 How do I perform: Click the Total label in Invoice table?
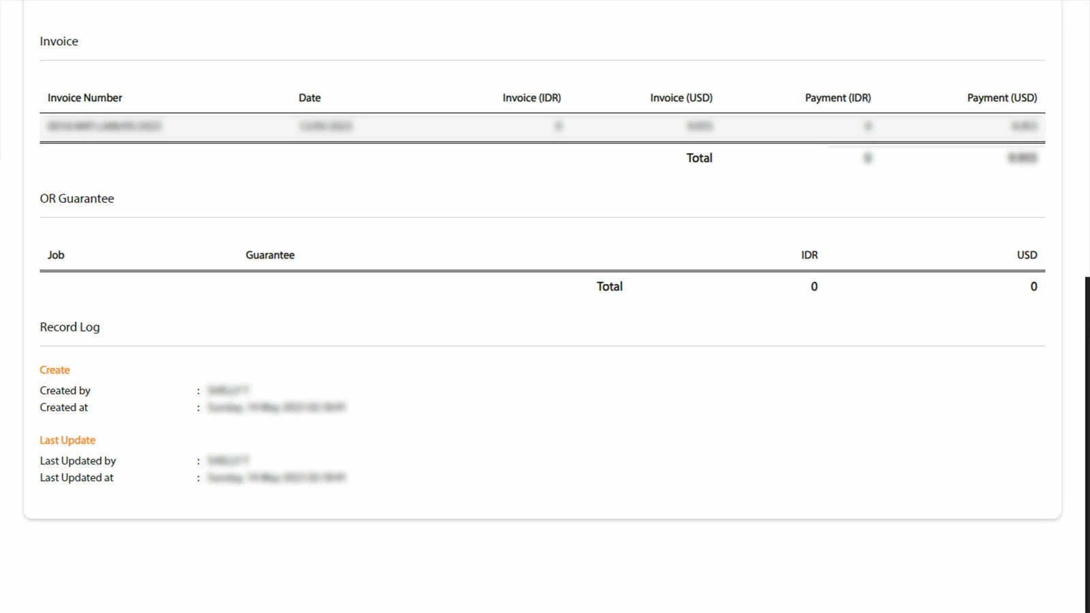coord(699,158)
